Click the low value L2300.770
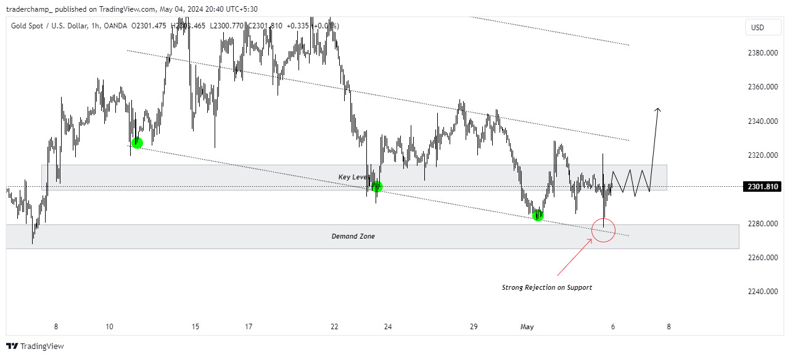This screenshot has width=790, height=357. pyautogui.click(x=228, y=25)
